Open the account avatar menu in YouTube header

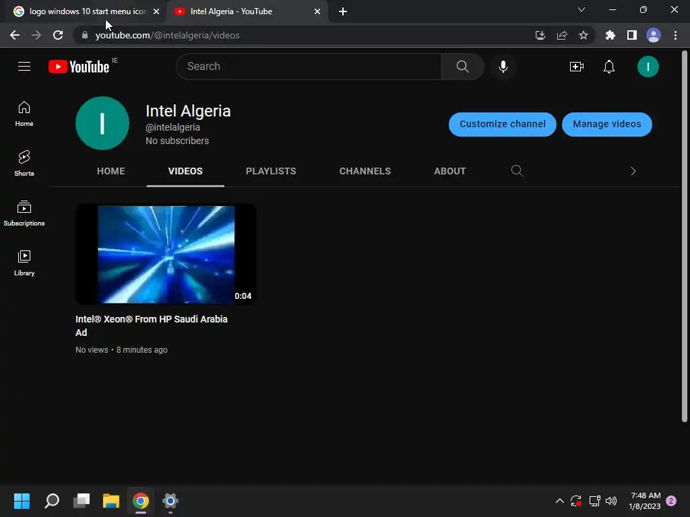coord(648,67)
